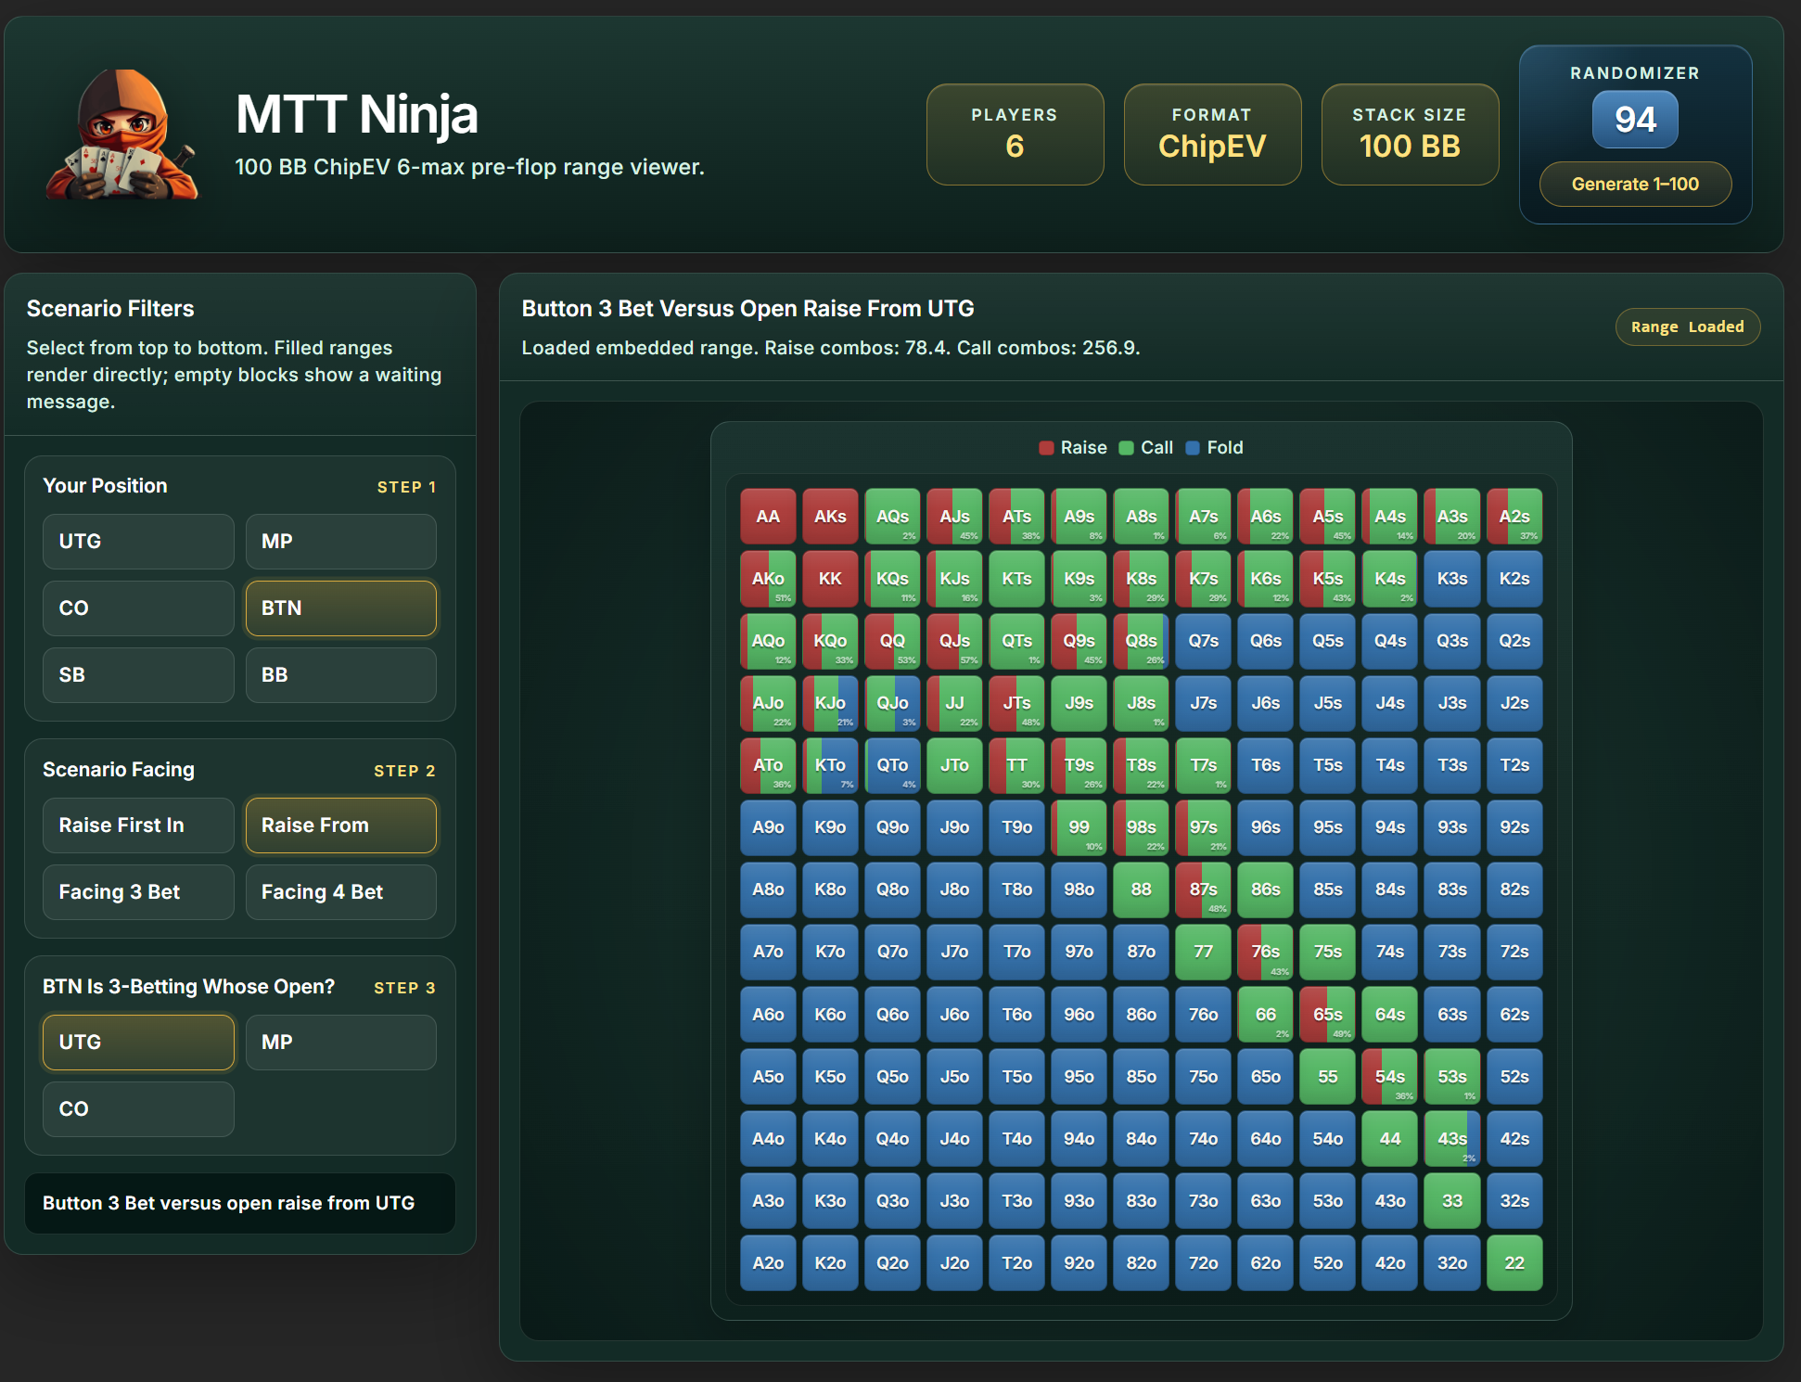Select the TT hand cell
1801x1382 pixels.
1016,765
